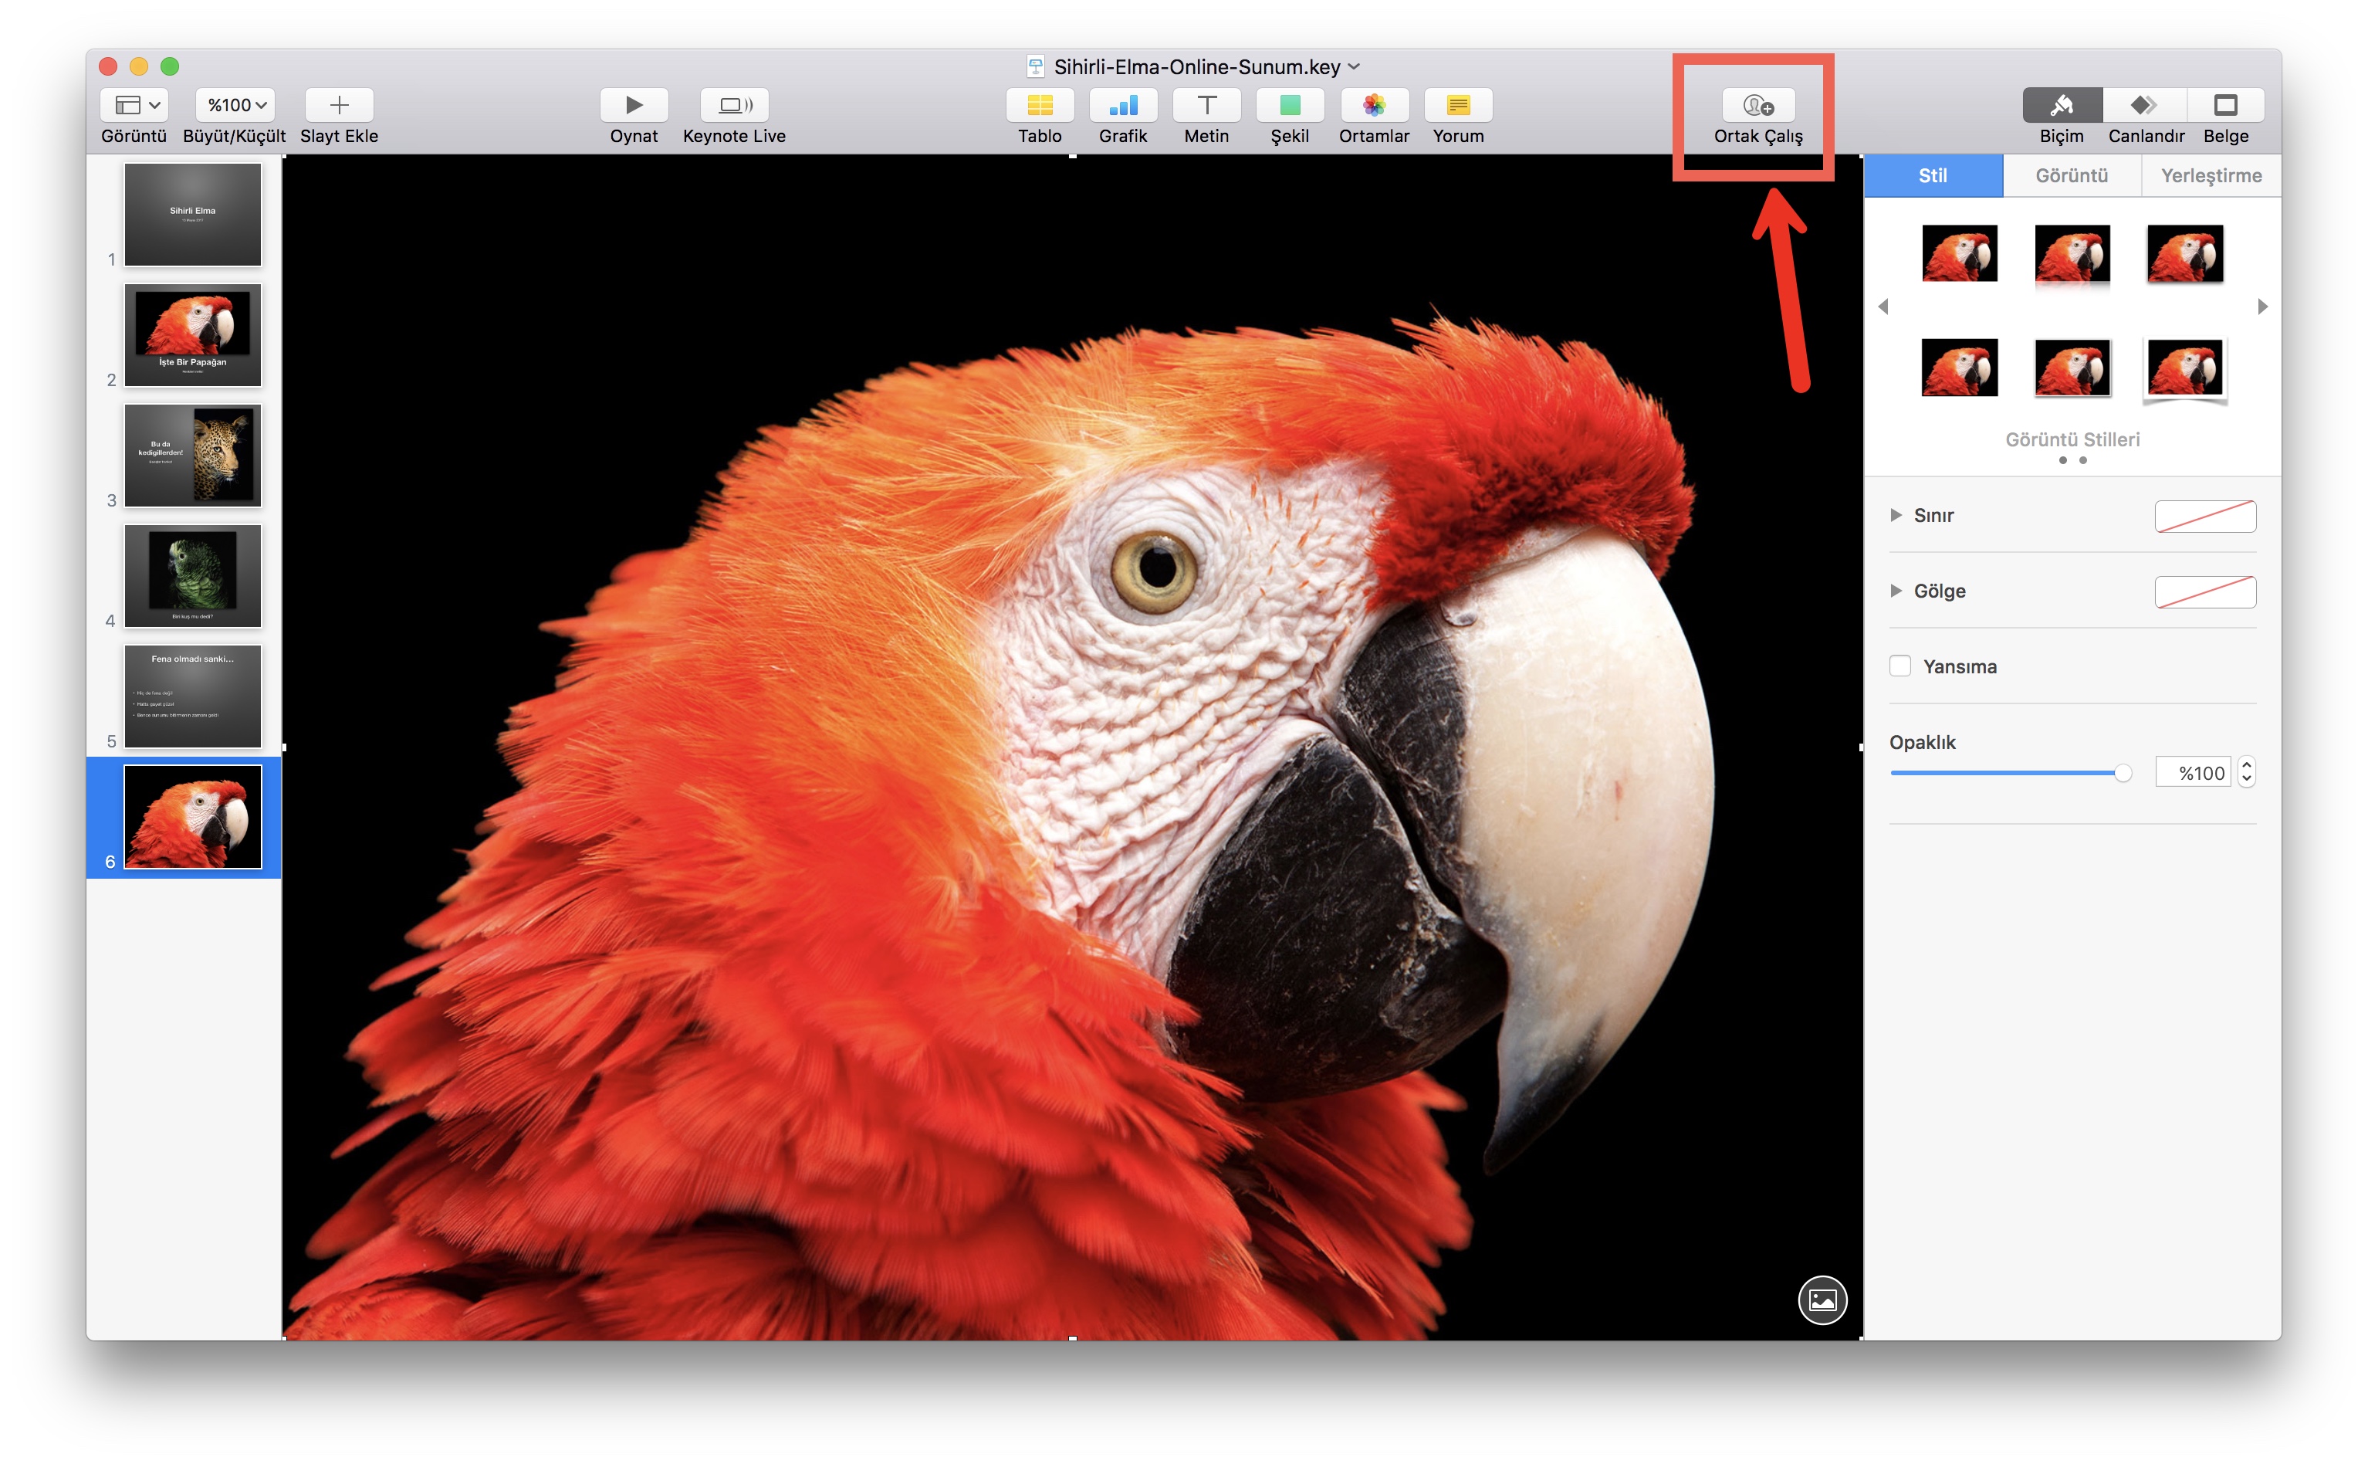Screen dimensions: 2368x1464
Task: Open the Belge document inspector
Action: (2224, 104)
